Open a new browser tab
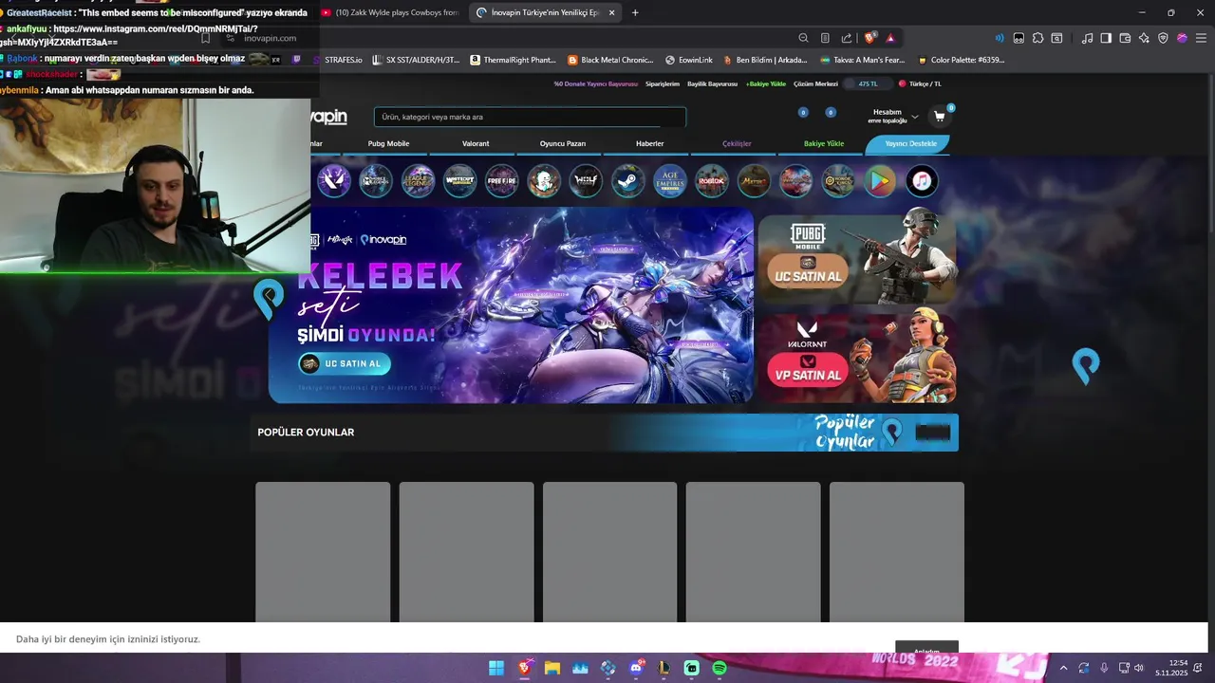 point(635,12)
